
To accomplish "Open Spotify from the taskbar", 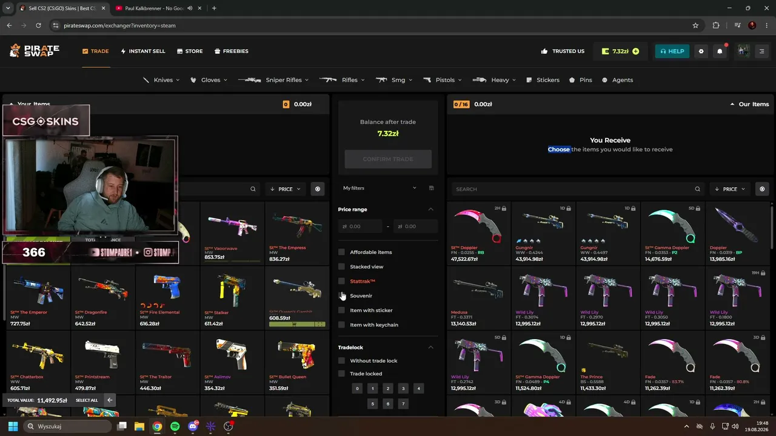I will coord(175,426).
